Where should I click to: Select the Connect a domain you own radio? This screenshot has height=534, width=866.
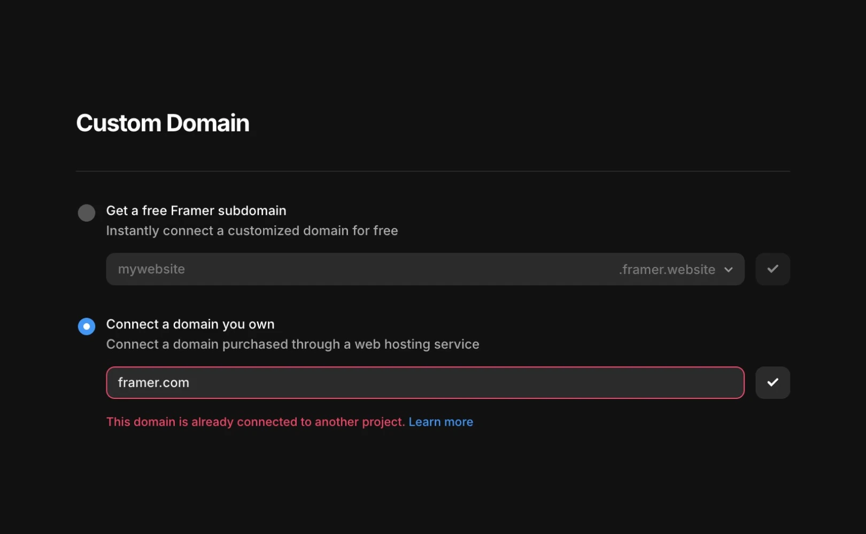click(87, 326)
